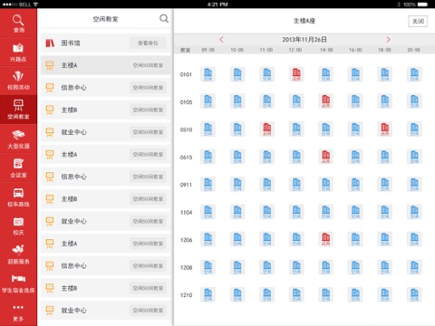Tap the 18:00 time column header
Image resolution: width=435 pixels, height=326 pixels.
click(x=384, y=50)
